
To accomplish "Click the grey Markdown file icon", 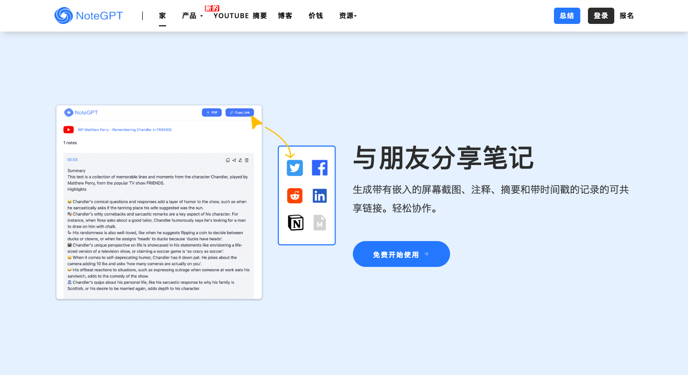I will pos(319,223).
